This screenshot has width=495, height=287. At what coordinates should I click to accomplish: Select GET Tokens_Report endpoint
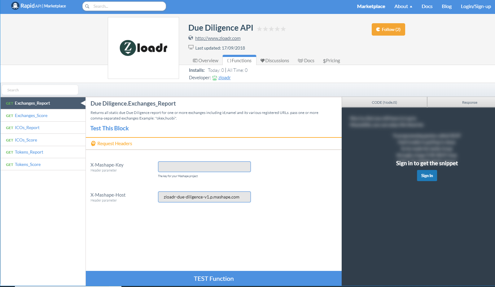[43, 152]
